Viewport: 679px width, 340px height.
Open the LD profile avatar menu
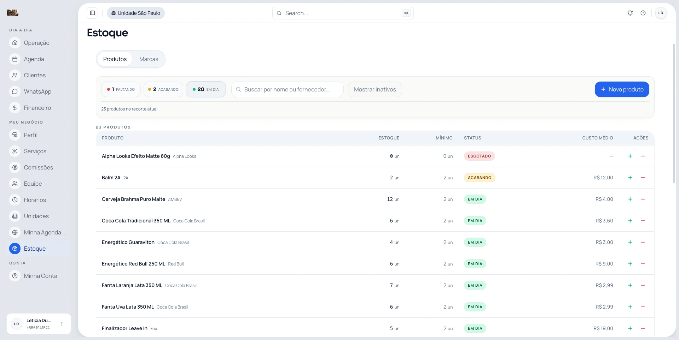click(661, 13)
